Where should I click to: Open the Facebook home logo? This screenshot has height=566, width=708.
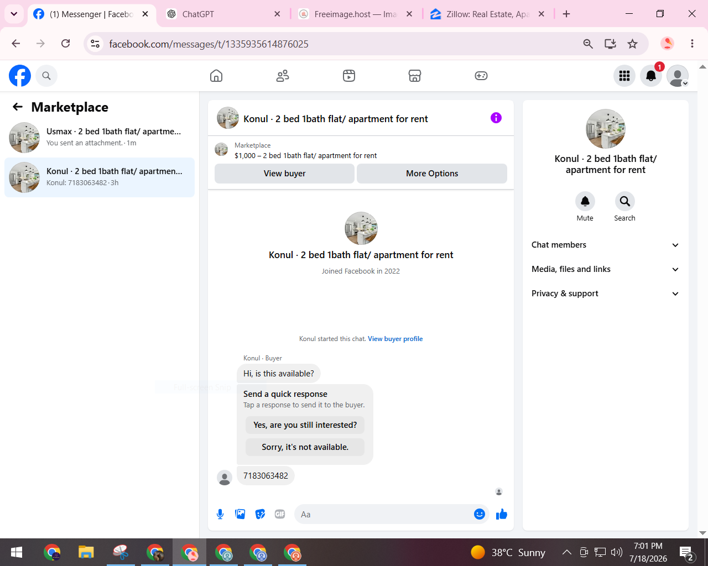20,76
